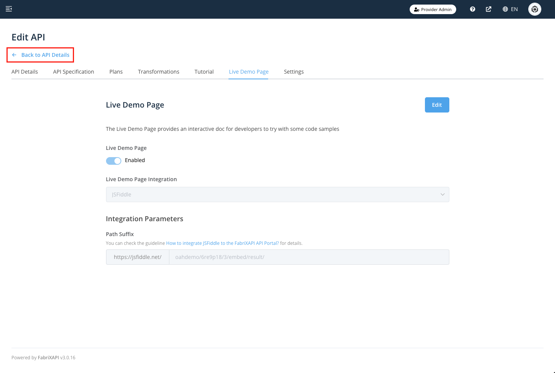
Task: Go to the Transformations tab
Action: (159, 72)
